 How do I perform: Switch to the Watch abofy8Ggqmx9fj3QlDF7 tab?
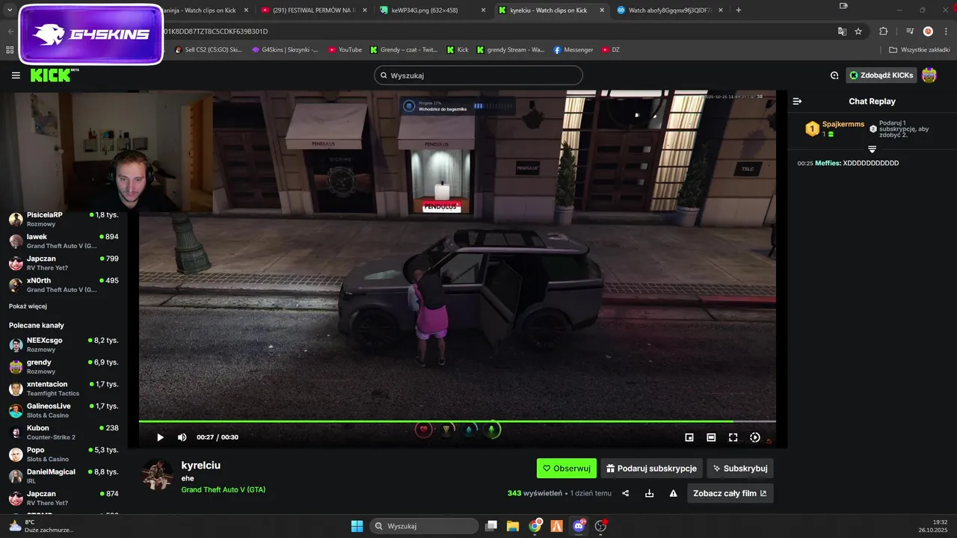[x=669, y=10]
